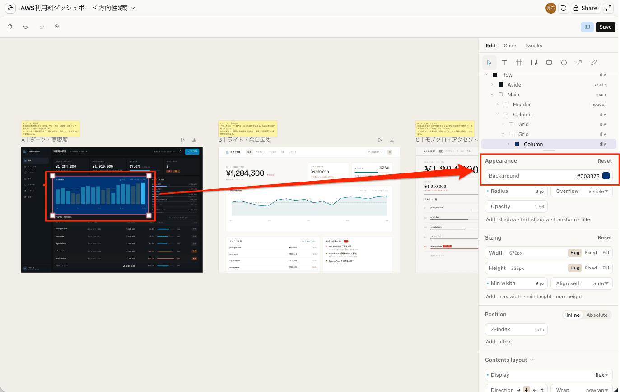Add a max width property
Screen dimensions: 620x392
[510, 297]
